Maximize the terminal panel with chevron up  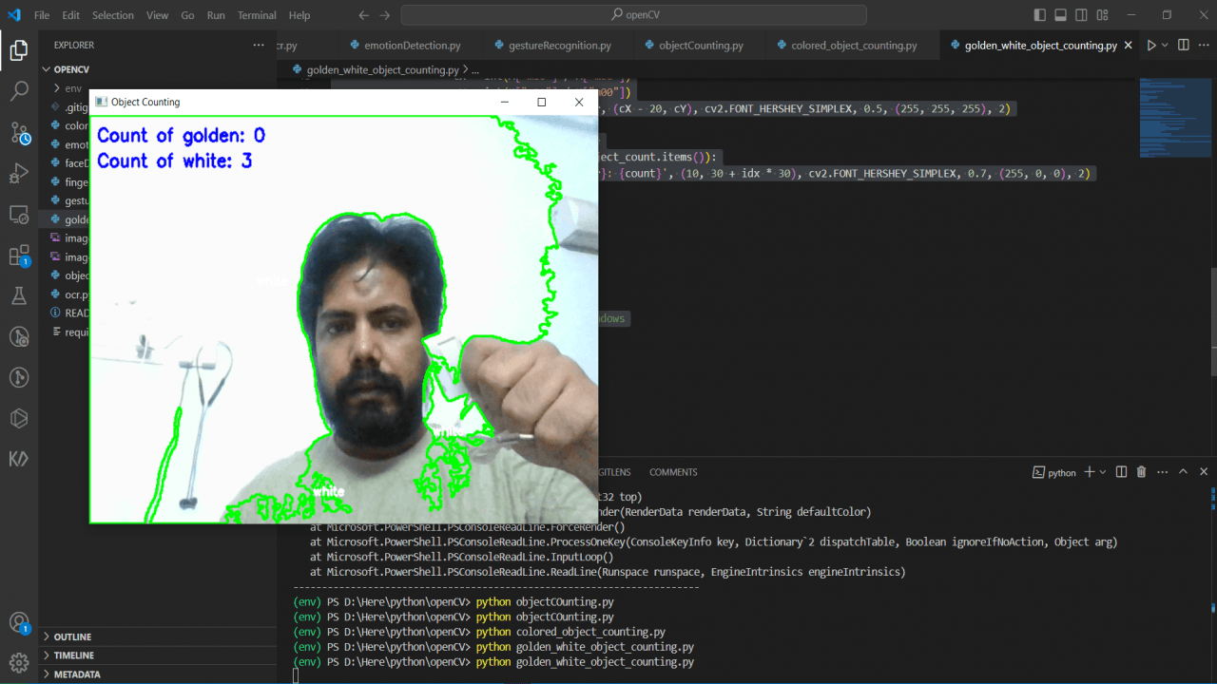click(x=1184, y=471)
